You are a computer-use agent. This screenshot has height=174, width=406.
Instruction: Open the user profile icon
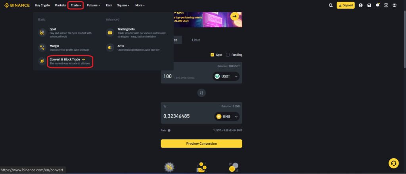point(360,6)
